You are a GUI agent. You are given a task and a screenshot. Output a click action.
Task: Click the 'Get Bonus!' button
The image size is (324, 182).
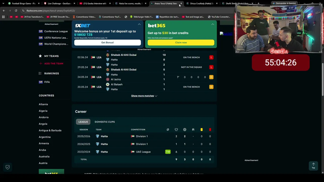point(108,42)
